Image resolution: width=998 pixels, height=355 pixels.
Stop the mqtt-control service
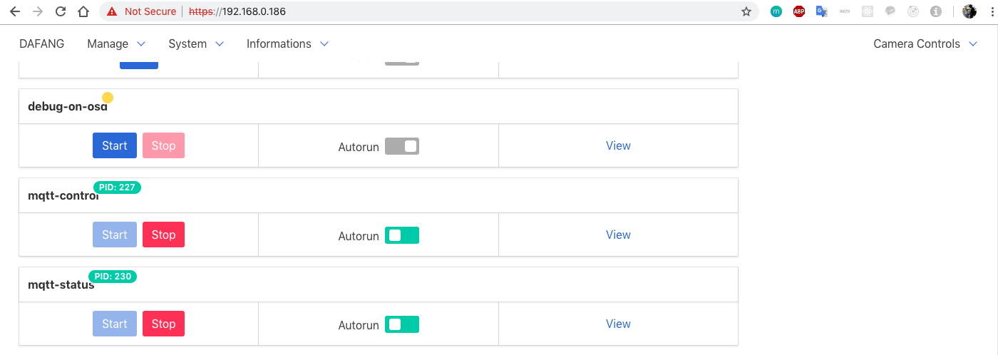click(x=163, y=235)
